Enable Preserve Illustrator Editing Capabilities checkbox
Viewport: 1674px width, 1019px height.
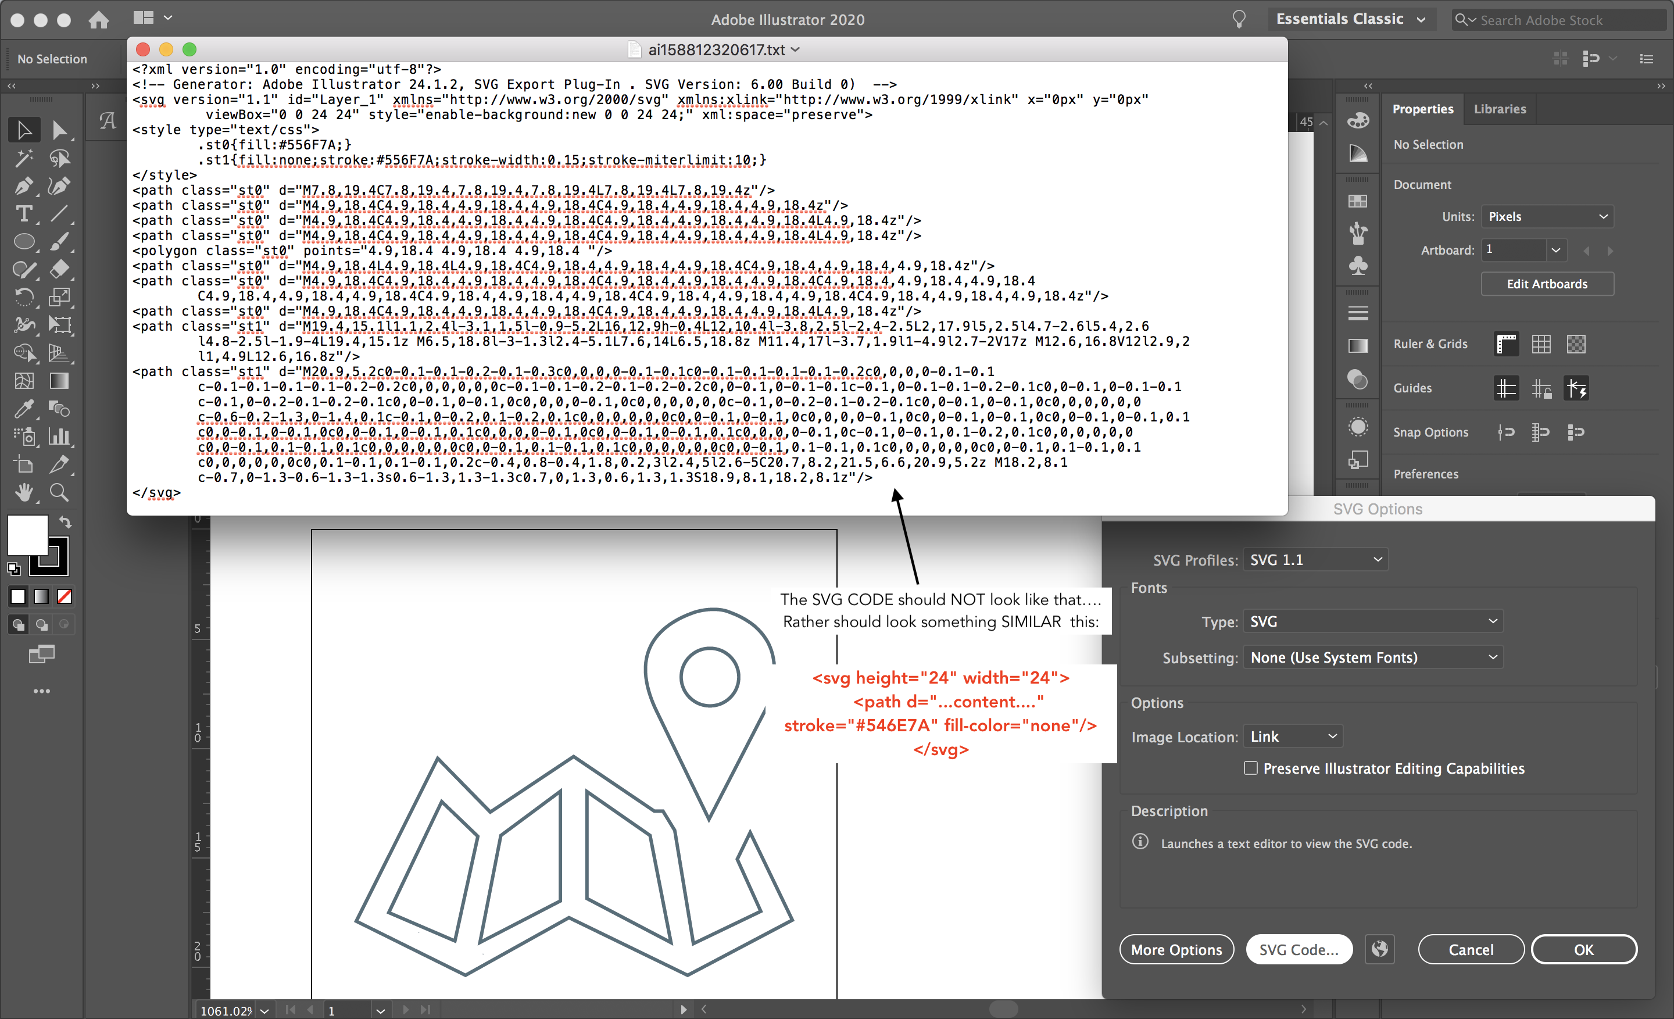point(1250,768)
